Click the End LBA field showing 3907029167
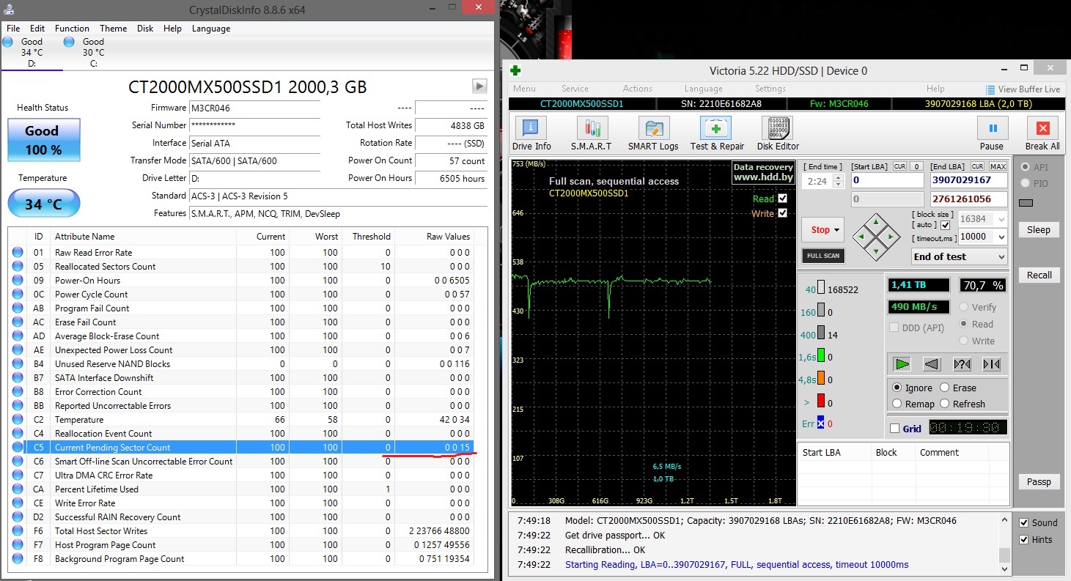Image resolution: width=1071 pixels, height=581 pixels. [x=969, y=180]
